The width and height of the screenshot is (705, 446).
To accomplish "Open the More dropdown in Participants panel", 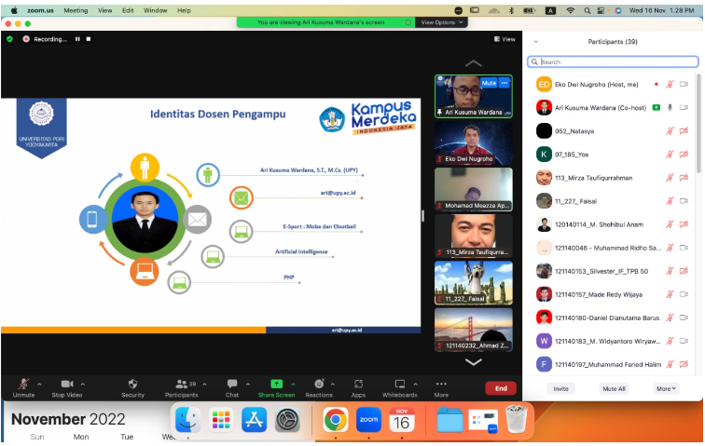I will coord(666,388).
